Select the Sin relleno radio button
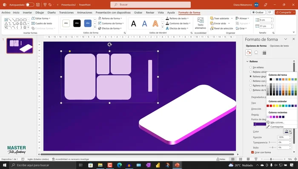The width and height of the screenshot is (298, 169). [250, 67]
